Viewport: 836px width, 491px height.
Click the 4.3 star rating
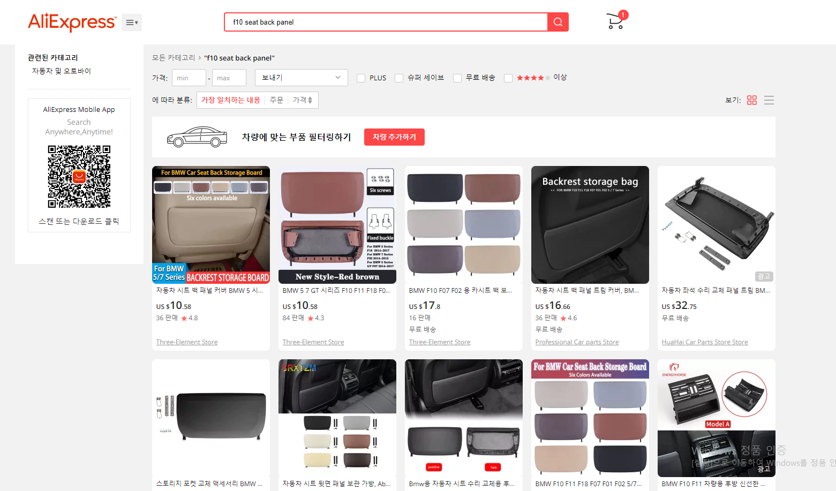(x=316, y=318)
